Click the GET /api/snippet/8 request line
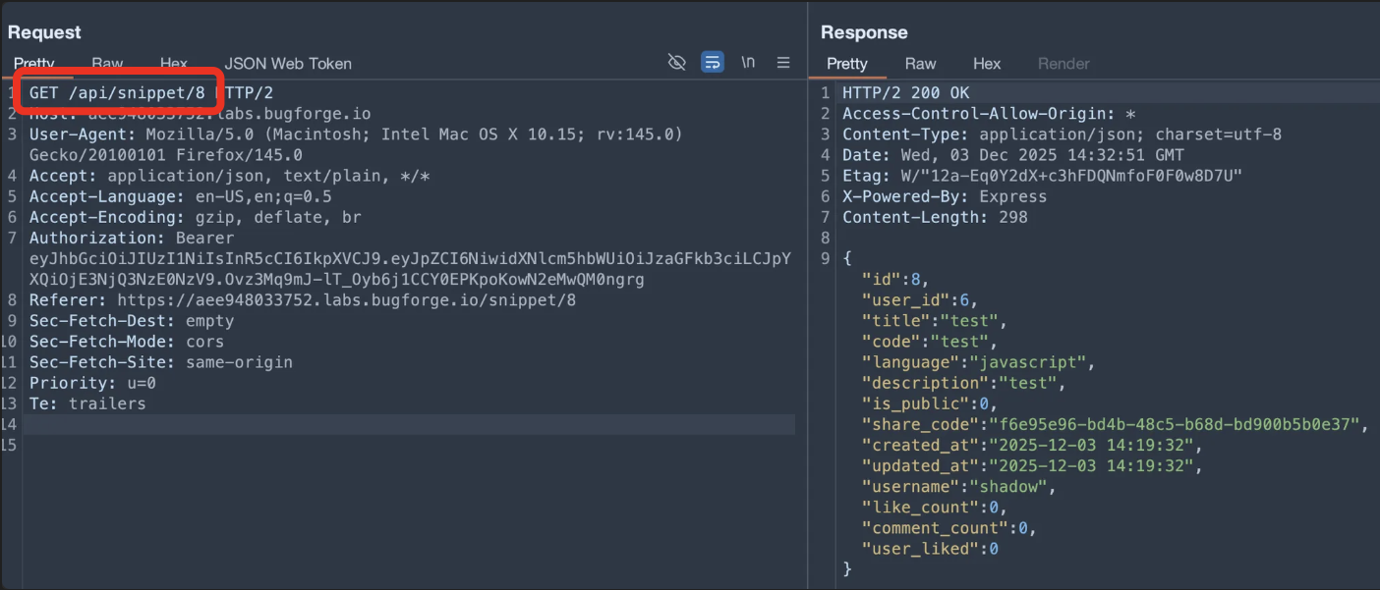 (117, 93)
